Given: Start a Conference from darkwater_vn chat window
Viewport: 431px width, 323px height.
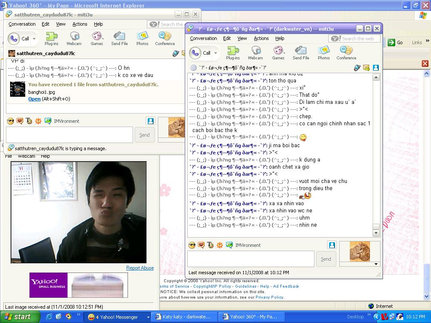Looking at the screenshot, I should pyautogui.click(x=346, y=53).
